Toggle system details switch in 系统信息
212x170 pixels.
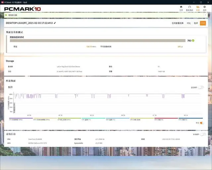tap(203, 134)
